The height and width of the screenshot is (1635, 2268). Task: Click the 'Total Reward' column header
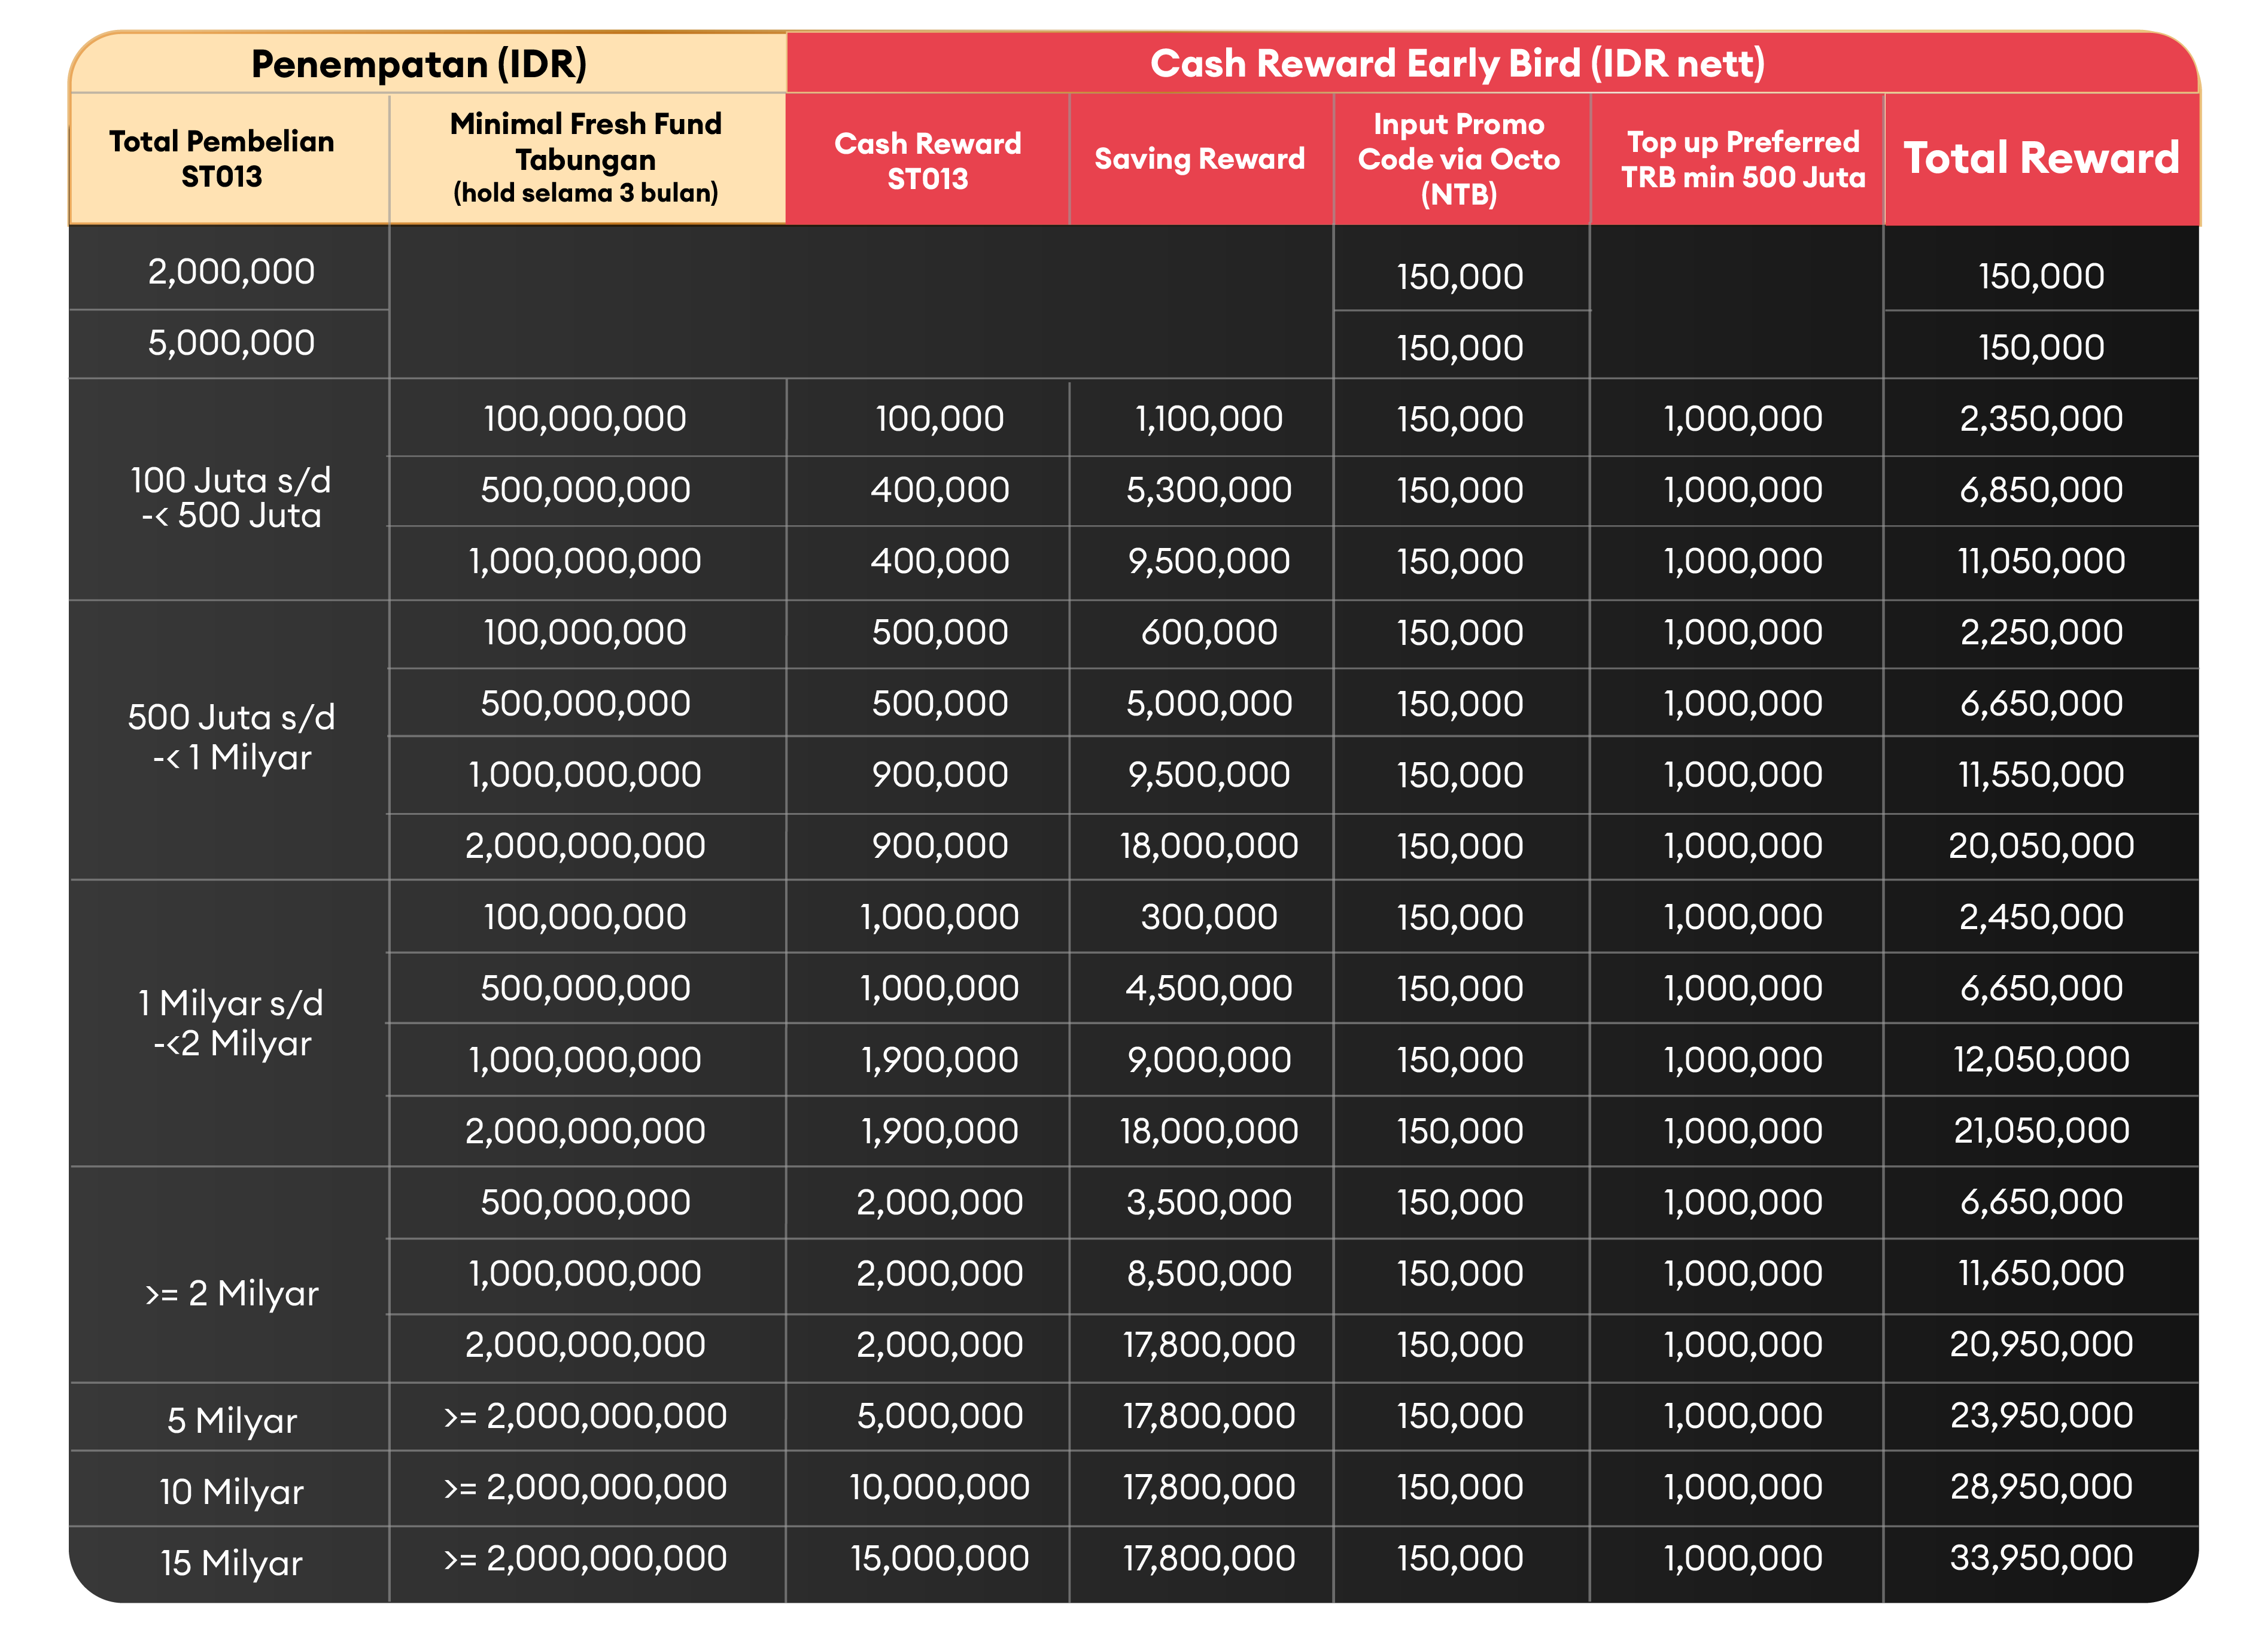coord(2041,158)
